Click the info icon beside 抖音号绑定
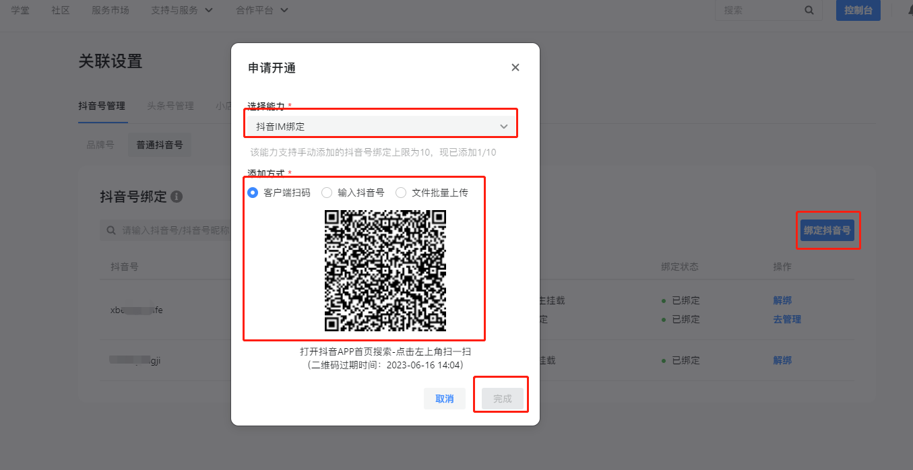 tap(177, 197)
